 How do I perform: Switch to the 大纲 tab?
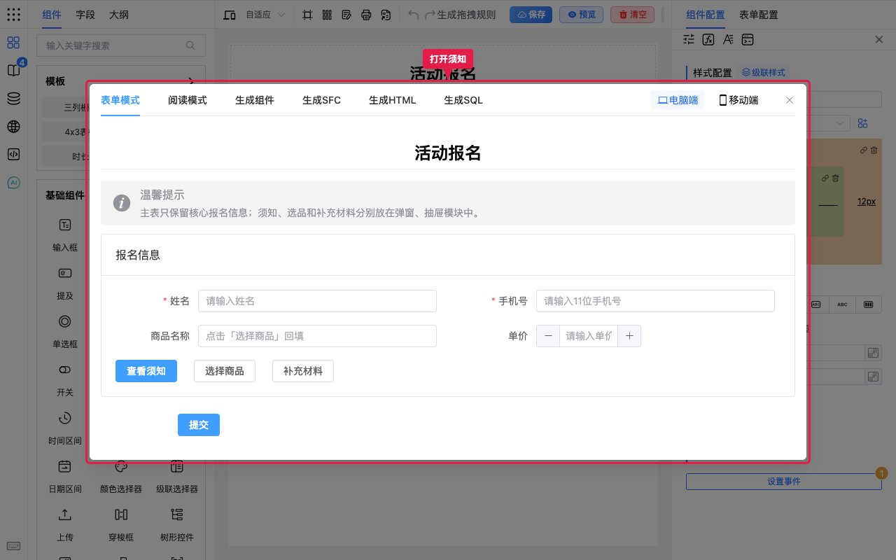[x=119, y=15]
